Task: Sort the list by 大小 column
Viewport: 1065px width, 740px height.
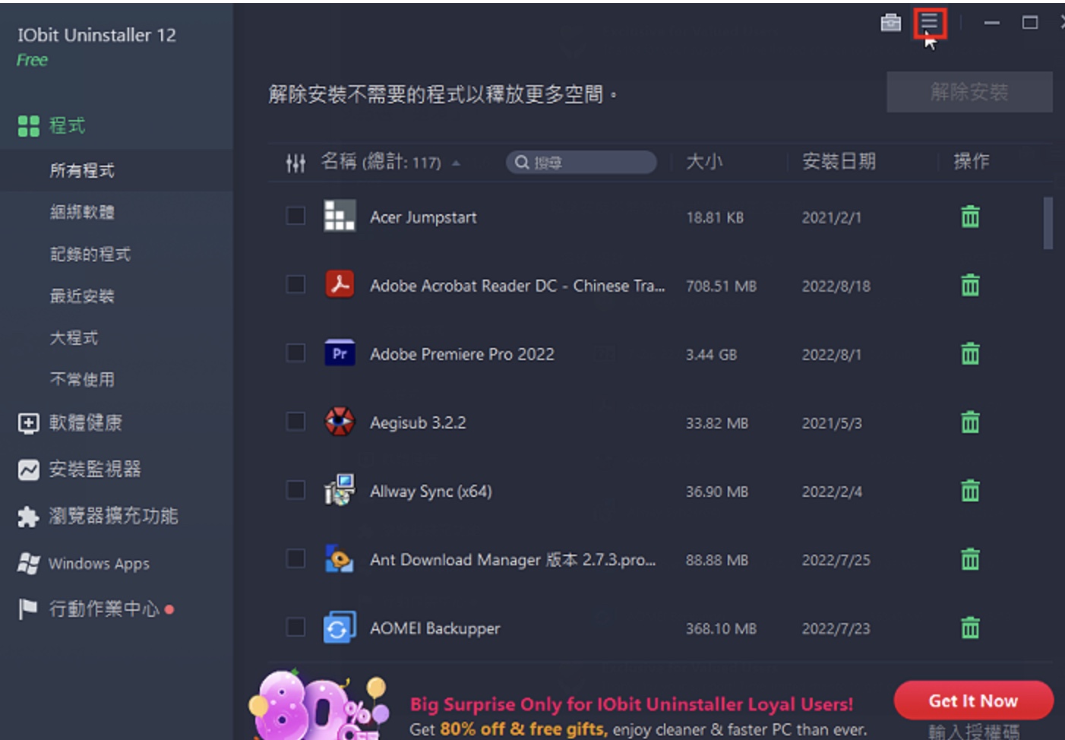Action: [704, 161]
